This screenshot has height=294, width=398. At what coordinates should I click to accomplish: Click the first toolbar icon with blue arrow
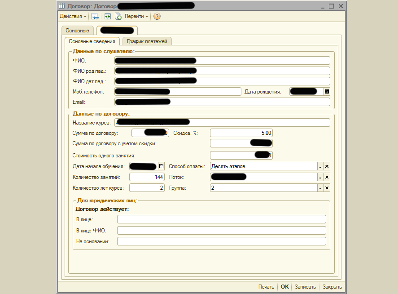click(95, 16)
